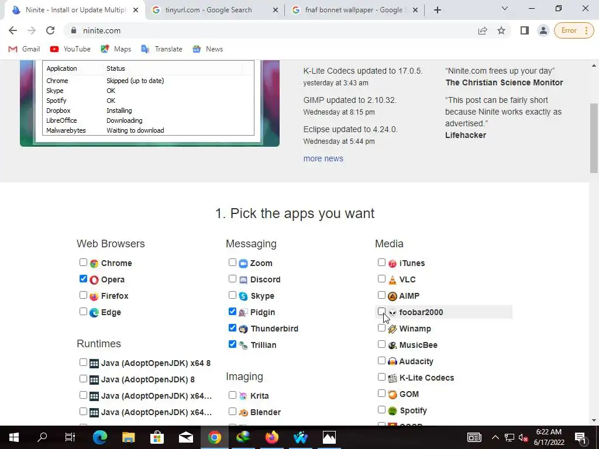This screenshot has height=449, width=599.
Task: Check the foobar2000 checkbox
Action: coord(381,312)
